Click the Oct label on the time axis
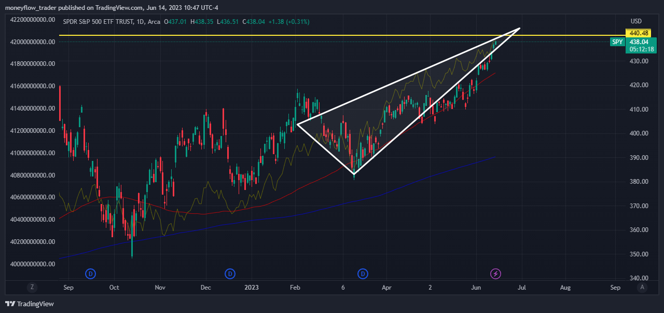The width and height of the screenshot is (664, 313). (114, 287)
